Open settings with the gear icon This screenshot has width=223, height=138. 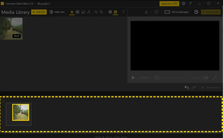tap(183, 4)
